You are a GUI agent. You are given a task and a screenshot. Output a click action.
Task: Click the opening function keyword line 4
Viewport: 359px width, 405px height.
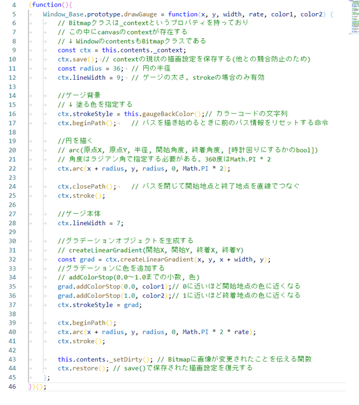click(x=46, y=5)
